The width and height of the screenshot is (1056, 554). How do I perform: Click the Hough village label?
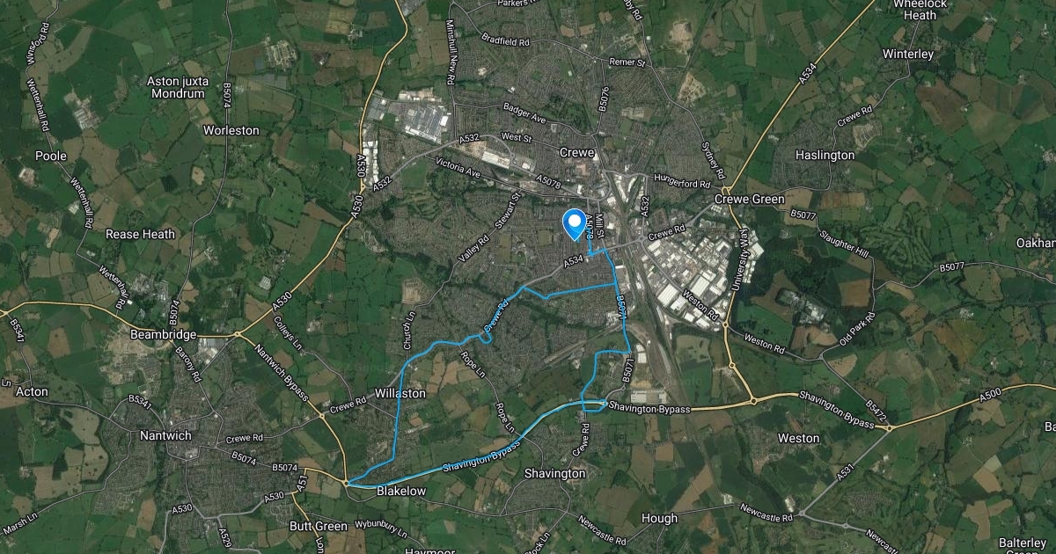[660, 518]
